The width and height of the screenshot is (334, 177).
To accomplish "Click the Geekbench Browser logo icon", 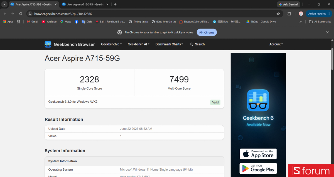I will click(x=48, y=44).
